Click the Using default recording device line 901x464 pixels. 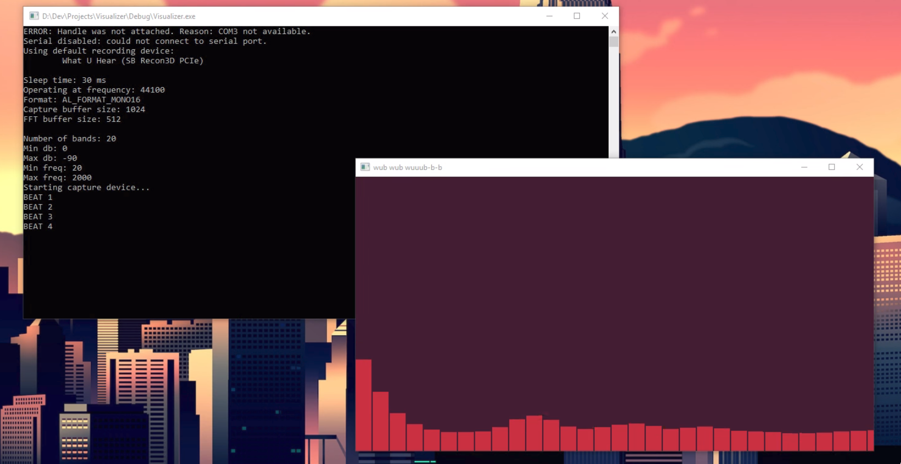click(99, 51)
